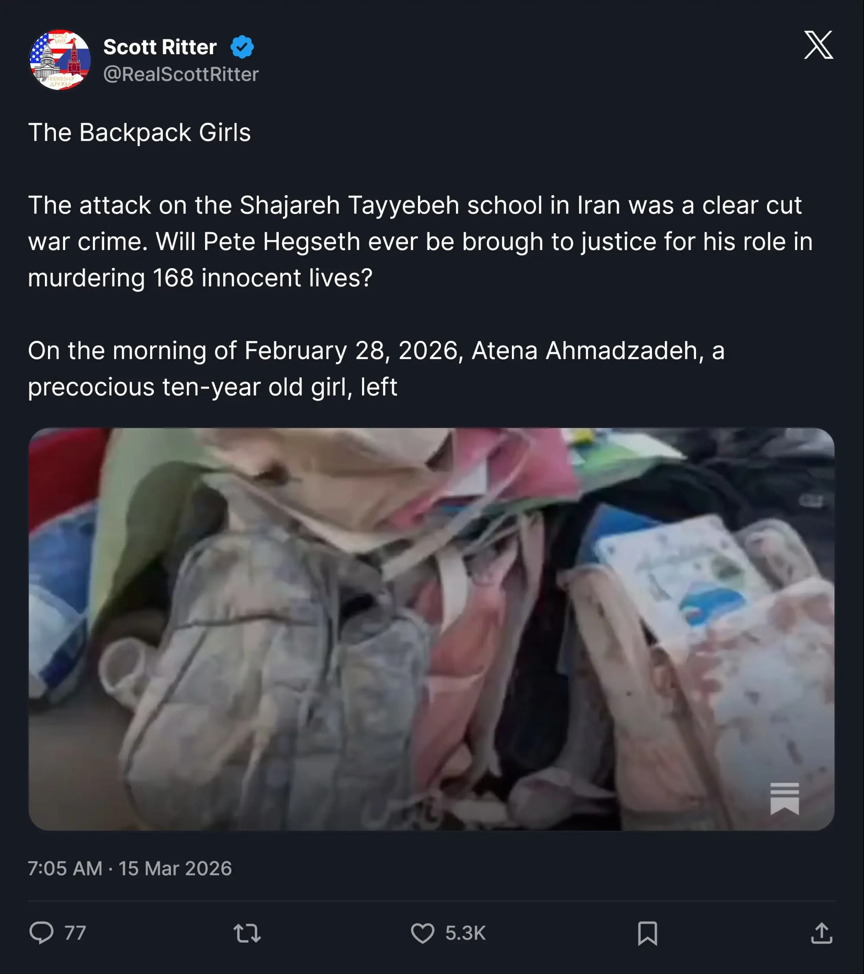Screen dimensions: 864x974
Task: Toggle the bookmark icon for this post
Action: point(647,933)
